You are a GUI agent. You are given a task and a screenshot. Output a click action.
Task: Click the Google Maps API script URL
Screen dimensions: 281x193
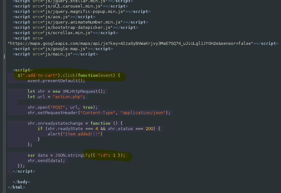(x=130, y=44)
